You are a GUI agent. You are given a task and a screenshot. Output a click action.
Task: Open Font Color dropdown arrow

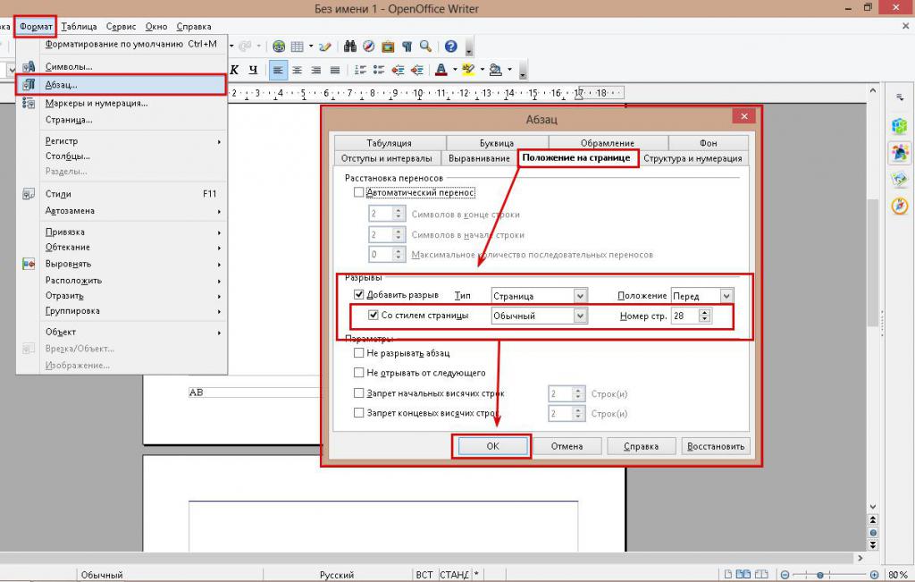(x=455, y=70)
